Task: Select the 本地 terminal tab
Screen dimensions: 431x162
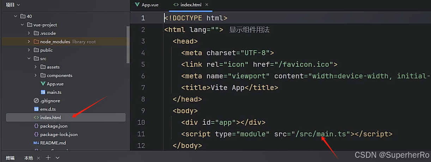Action: click(29, 158)
